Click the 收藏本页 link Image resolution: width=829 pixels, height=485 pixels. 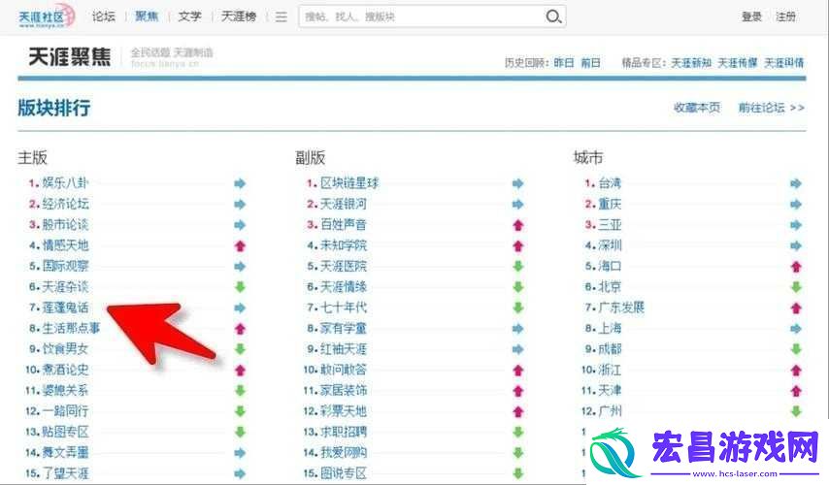[x=697, y=108]
